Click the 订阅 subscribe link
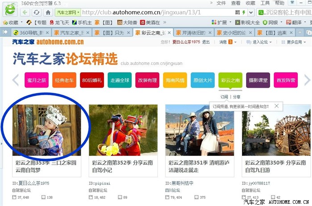The width and height of the screenshot is (312, 206). point(224,97)
